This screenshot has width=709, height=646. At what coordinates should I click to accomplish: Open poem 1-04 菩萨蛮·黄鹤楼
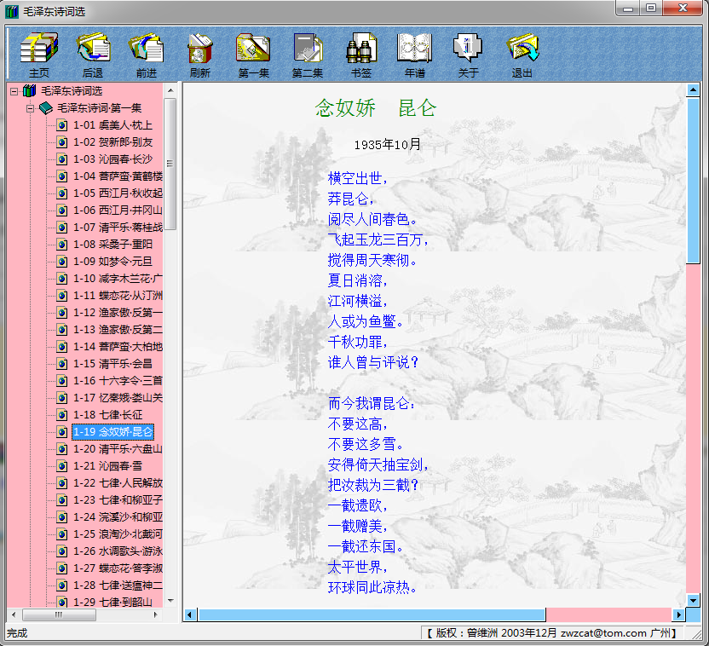118,176
